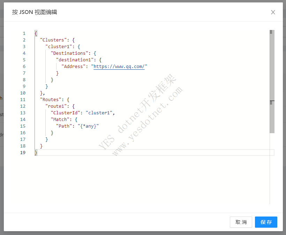
Task: Place cursor on "Path" key
Action: coord(64,126)
